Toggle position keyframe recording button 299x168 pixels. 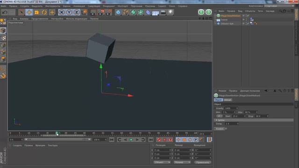[178, 140]
